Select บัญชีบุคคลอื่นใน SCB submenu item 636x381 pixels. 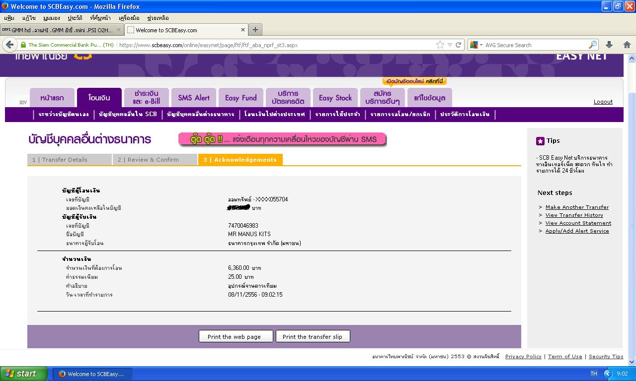[128, 114]
